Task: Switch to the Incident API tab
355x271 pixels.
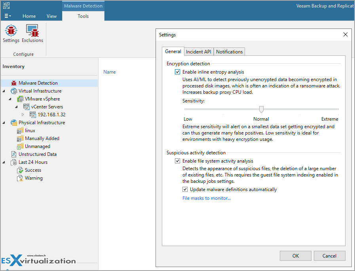Action: click(x=199, y=52)
